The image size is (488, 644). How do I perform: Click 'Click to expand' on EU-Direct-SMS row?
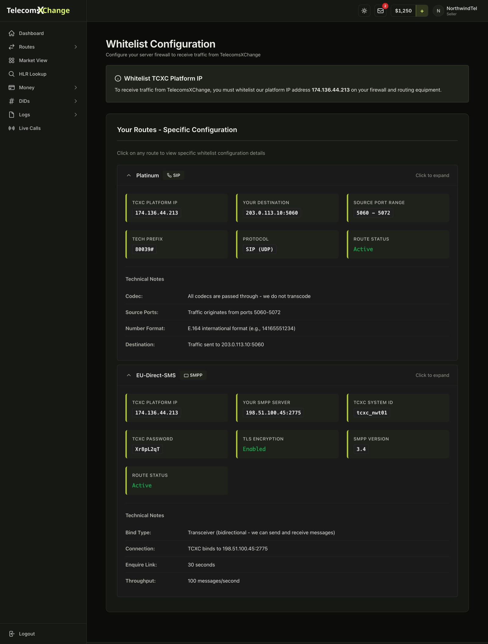(432, 375)
